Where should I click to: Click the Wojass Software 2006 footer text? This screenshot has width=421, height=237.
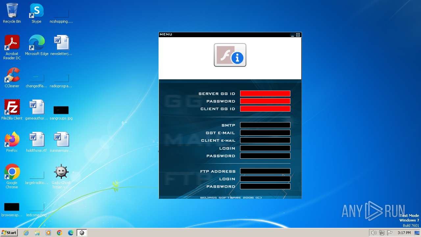pyautogui.click(x=231, y=197)
